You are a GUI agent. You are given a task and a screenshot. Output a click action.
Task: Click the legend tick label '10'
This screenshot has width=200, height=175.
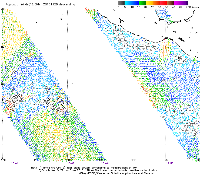point(132,7)
